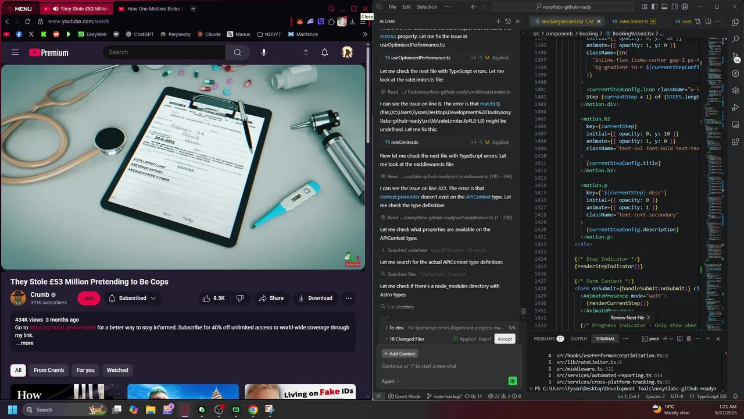Share the YouTube video
Image resolution: width=744 pixels, height=419 pixels.
(x=271, y=298)
